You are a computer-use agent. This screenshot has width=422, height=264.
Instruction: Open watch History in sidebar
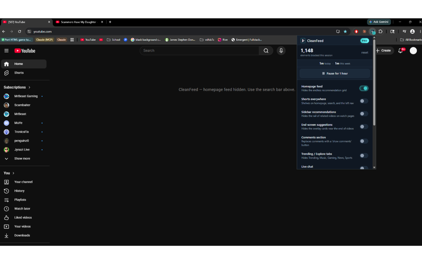pyautogui.click(x=23, y=191)
